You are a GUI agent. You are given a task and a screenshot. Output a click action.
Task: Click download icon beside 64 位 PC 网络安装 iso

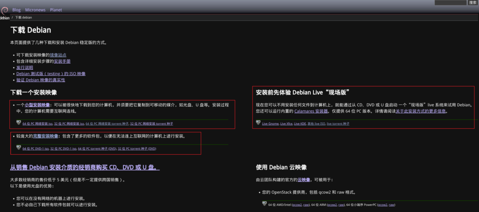[x=19, y=122]
